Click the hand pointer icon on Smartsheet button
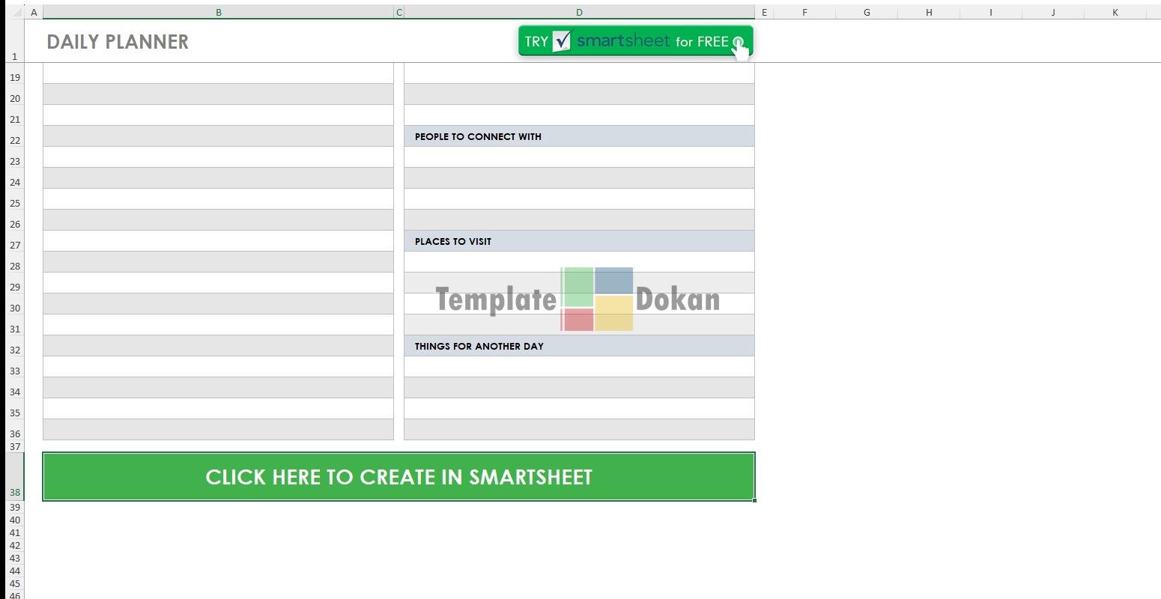Image resolution: width=1161 pixels, height=599 pixels. pos(740,48)
